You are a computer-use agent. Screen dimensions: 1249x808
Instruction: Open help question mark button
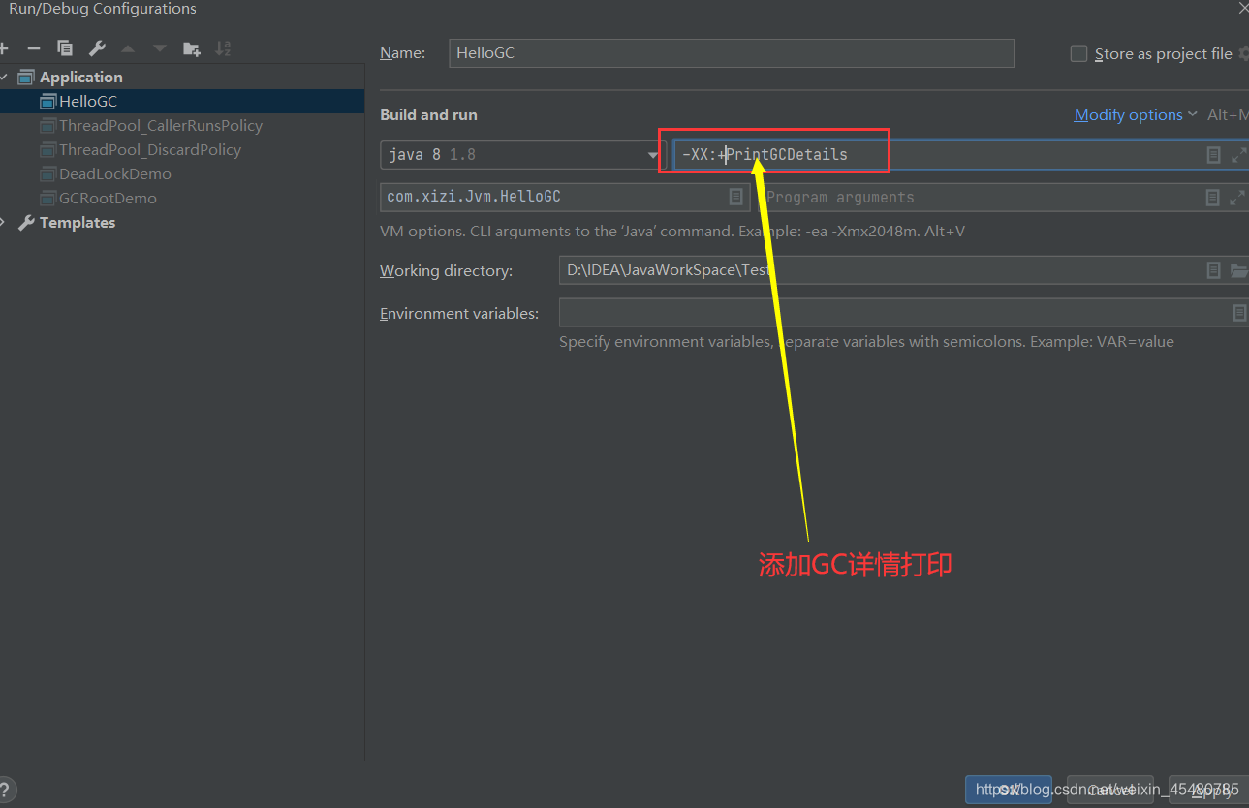(6, 790)
